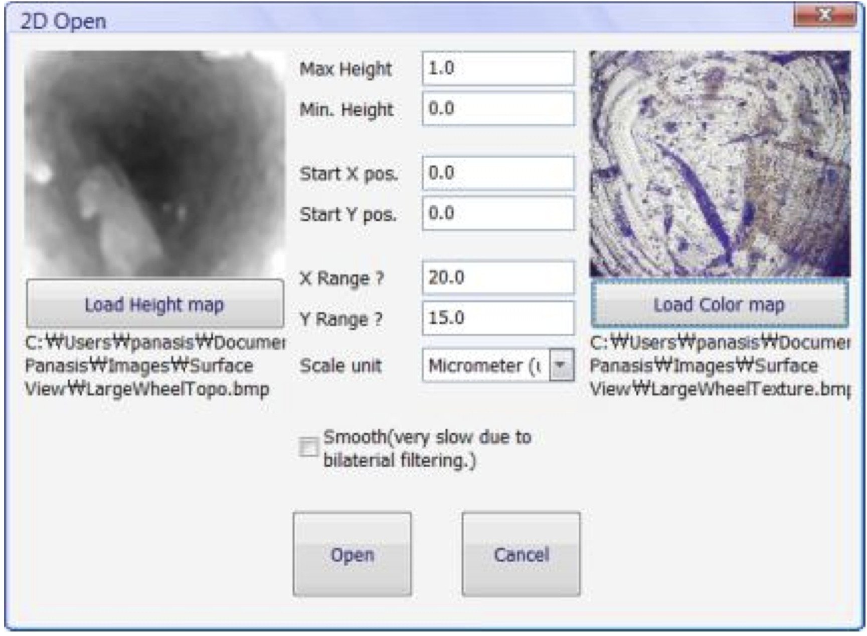Click the Load Height map button

(x=155, y=304)
